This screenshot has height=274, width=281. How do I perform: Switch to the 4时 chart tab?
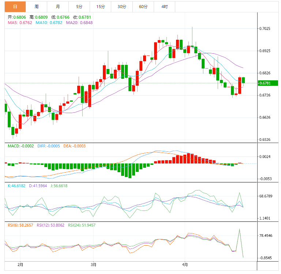point(165,7)
